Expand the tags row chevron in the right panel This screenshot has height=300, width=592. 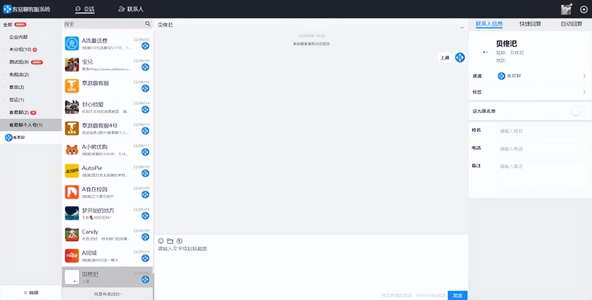pos(584,92)
